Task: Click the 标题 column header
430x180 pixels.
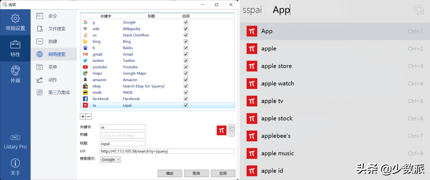Action: click(x=151, y=16)
